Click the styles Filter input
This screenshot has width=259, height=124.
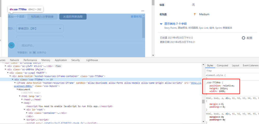coord(232,71)
